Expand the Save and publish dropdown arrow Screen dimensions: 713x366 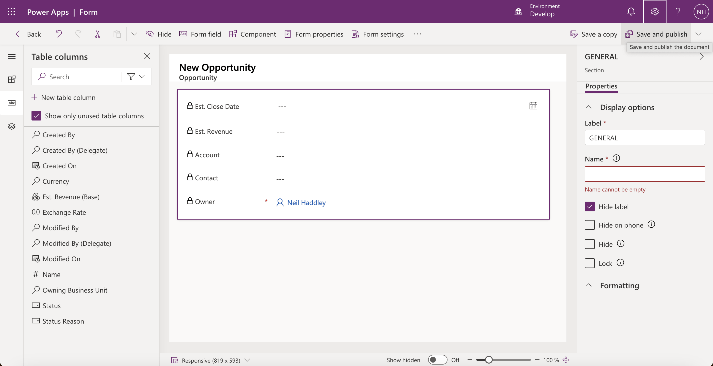pyautogui.click(x=698, y=34)
